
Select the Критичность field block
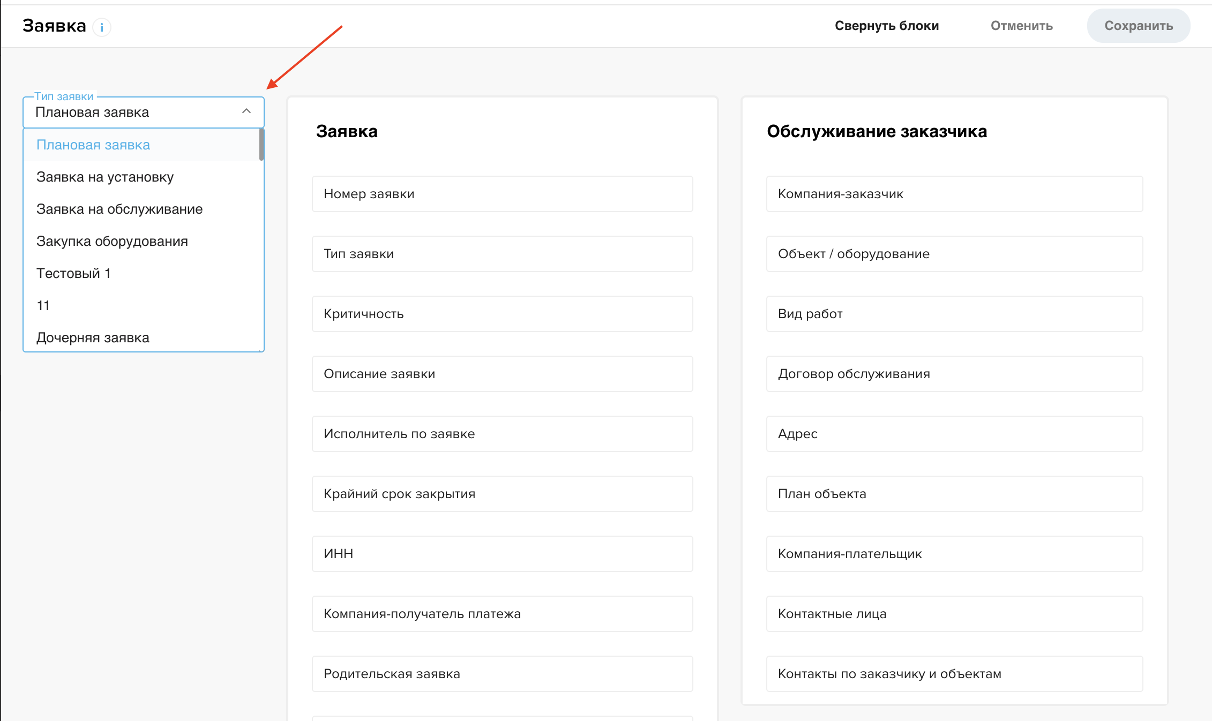(502, 314)
